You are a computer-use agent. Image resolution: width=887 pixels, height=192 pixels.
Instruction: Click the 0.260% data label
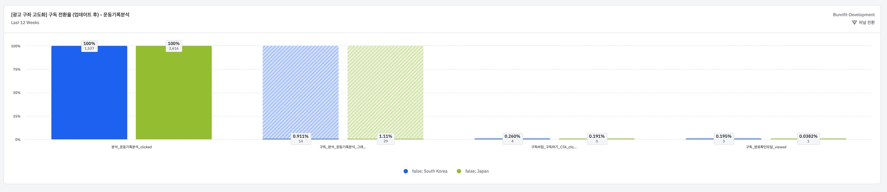click(x=512, y=136)
